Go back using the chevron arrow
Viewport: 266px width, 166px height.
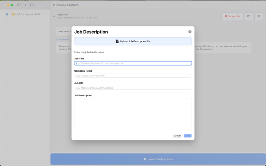pyautogui.click(x=26, y=5)
